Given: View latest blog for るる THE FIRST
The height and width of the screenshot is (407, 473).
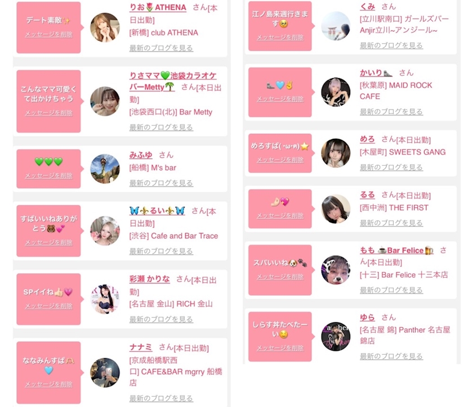Looking at the screenshot, I should (x=391, y=223).
